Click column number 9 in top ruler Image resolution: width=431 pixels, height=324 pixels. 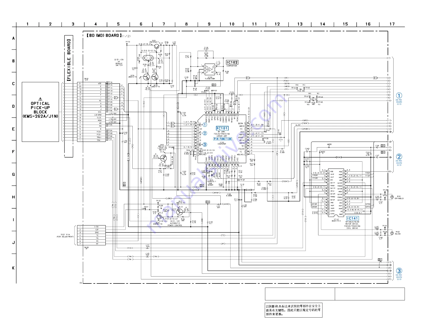[x=209, y=24]
